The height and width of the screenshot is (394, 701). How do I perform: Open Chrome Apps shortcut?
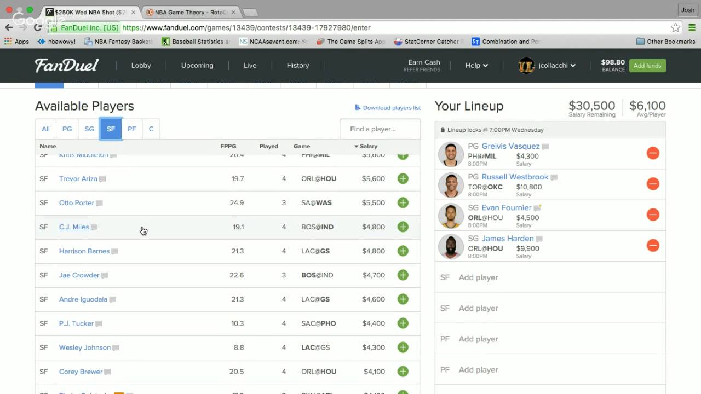[16, 42]
